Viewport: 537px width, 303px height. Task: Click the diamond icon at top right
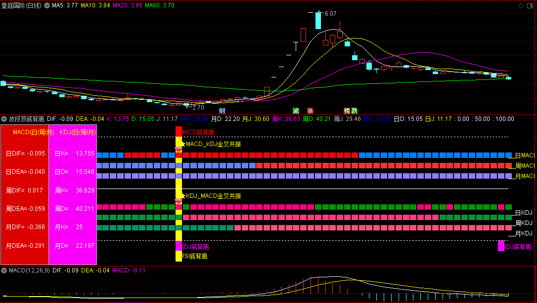click(x=521, y=5)
